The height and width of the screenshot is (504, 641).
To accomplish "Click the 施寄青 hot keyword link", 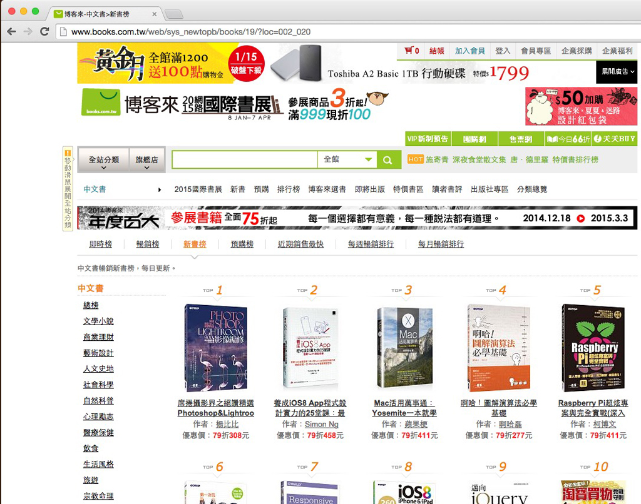I will (x=437, y=159).
